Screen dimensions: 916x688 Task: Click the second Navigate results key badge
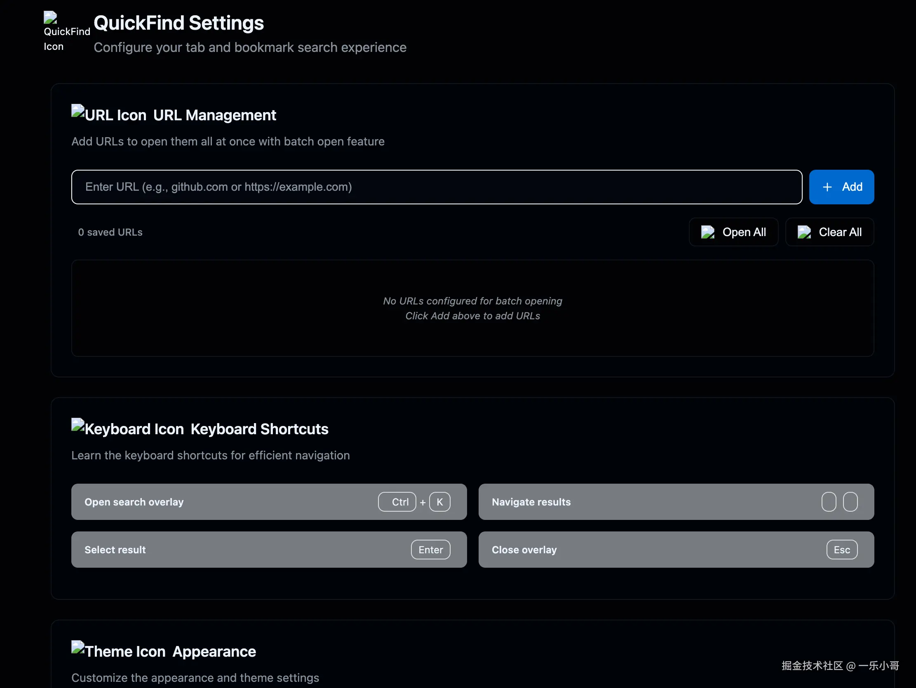point(850,502)
